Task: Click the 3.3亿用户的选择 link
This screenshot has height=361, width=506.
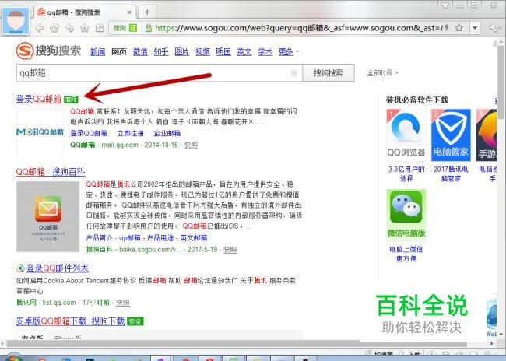Action: tap(406, 173)
